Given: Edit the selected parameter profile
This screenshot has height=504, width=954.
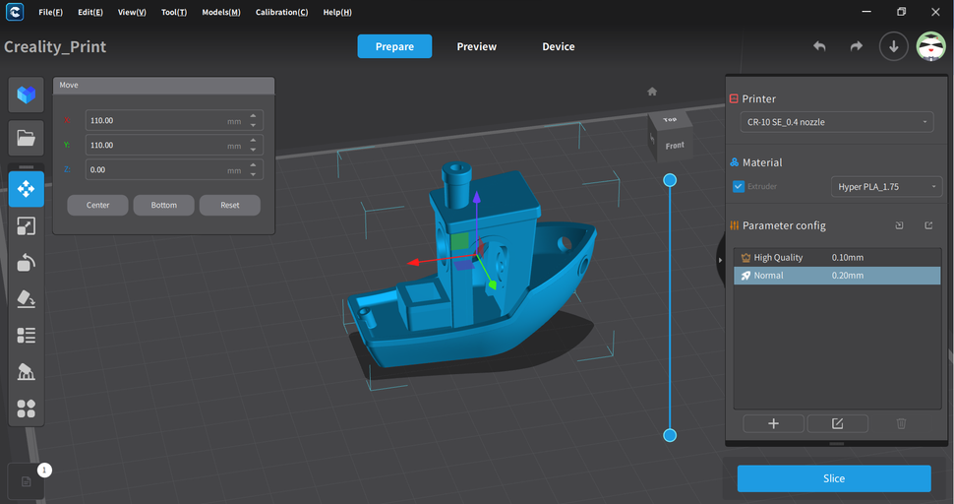Looking at the screenshot, I should pyautogui.click(x=837, y=423).
